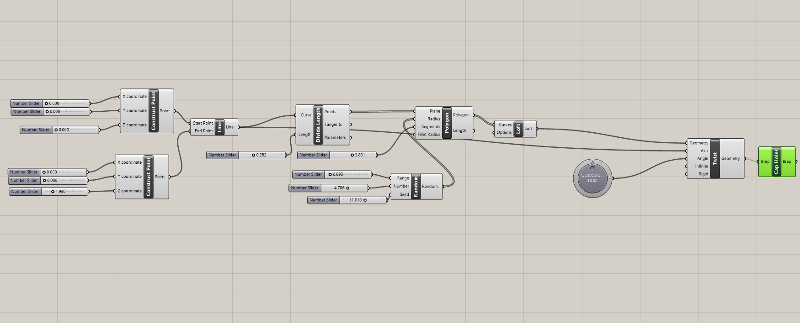This screenshot has width=800, height=323.
Task: Click the Start Point input of Line
Action: point(203,123)
